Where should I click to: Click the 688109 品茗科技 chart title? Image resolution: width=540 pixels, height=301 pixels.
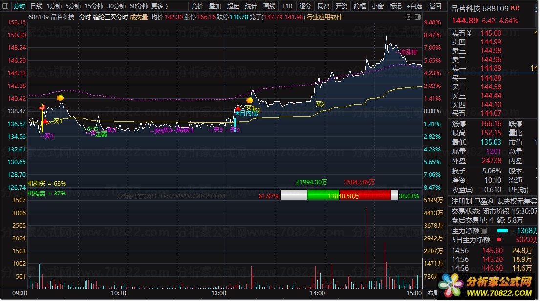(51, 17)
